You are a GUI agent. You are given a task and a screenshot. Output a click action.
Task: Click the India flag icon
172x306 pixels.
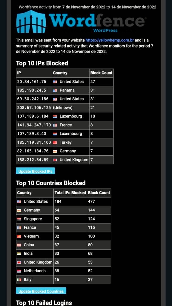tap(19, 254)
